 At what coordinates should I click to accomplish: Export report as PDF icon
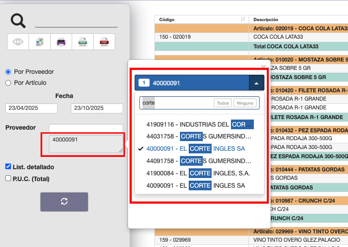(x=104, y=42)
